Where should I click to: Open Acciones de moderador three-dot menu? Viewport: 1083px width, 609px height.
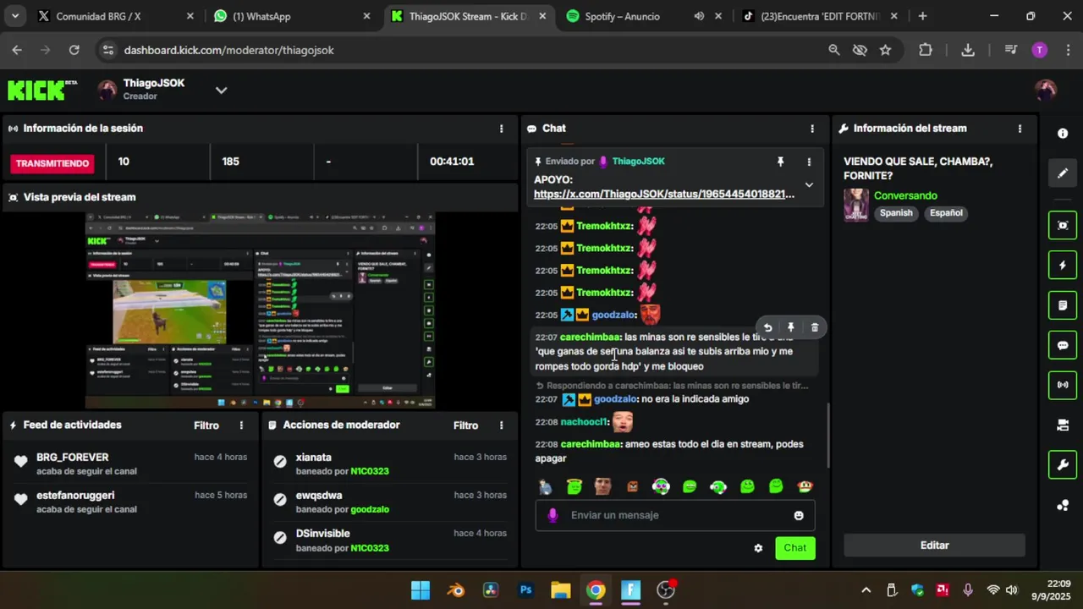click(501, 425)
